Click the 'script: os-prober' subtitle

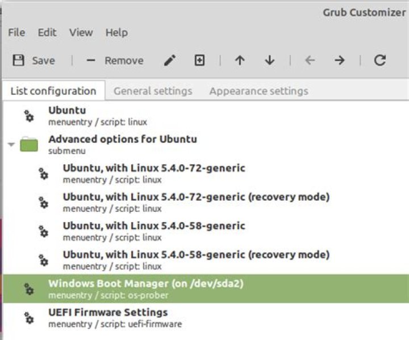(134, 295)
